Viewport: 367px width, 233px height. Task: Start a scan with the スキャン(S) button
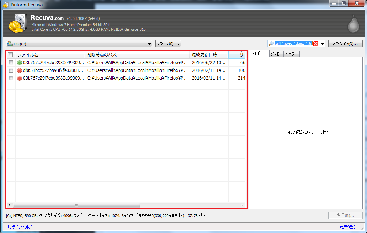click(x=165, y=44)
